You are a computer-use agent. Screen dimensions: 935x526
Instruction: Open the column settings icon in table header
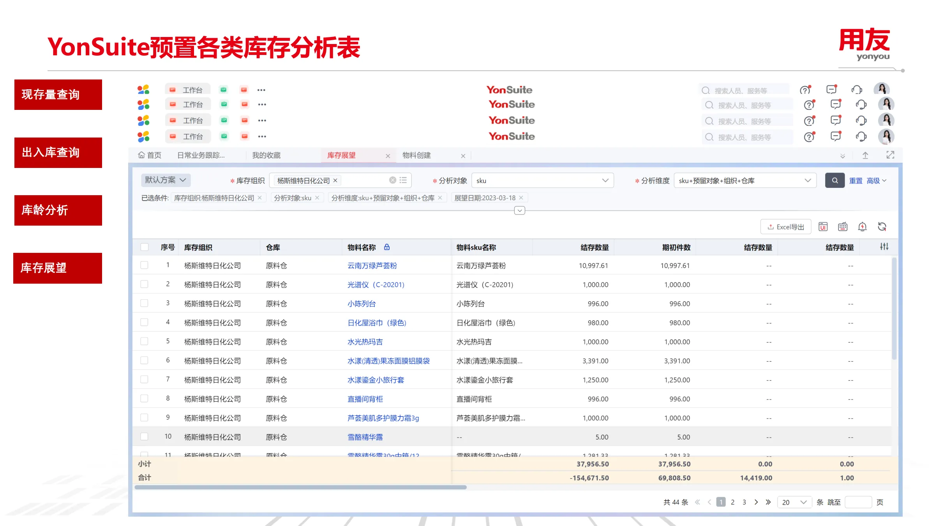[x=884, y=247]
